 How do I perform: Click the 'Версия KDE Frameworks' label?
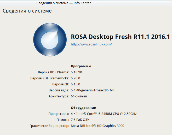tap(50, 78)
